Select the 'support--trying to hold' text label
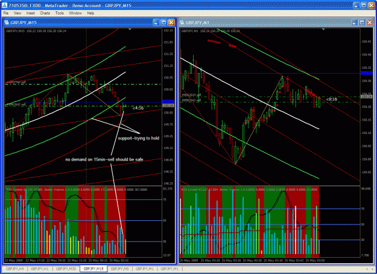This screenshot has height=274, width=377. pos(139,138)
